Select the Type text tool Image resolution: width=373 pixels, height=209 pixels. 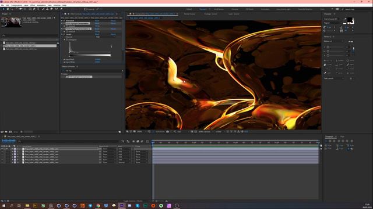tap(38, 9)
